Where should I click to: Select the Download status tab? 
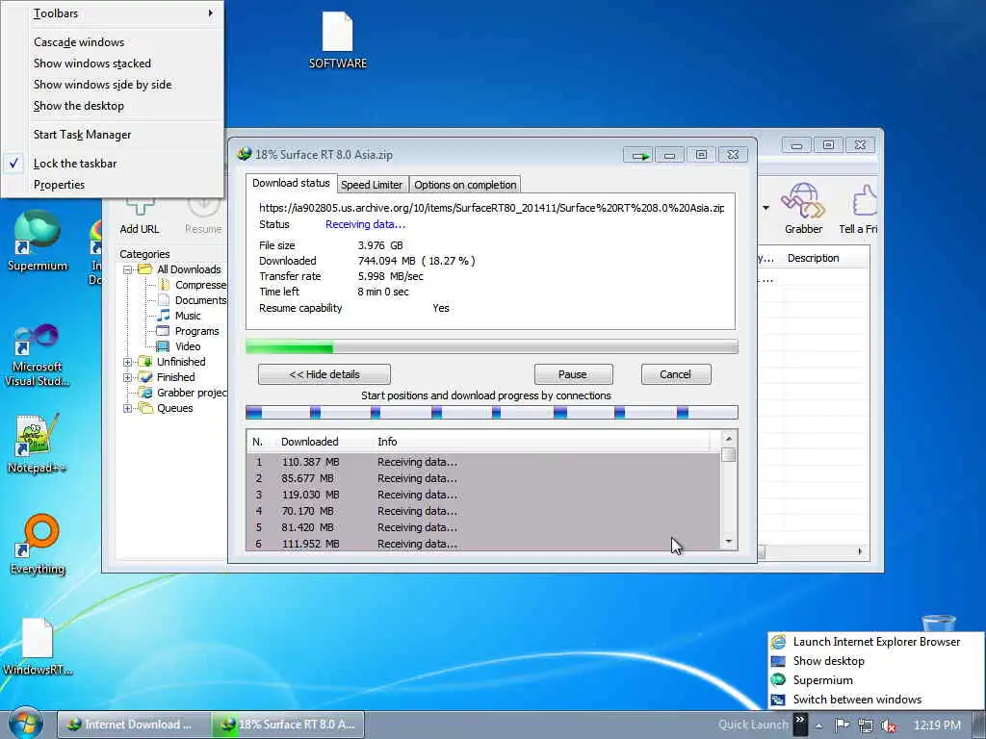pyautogui.click(x=291, y=183)
